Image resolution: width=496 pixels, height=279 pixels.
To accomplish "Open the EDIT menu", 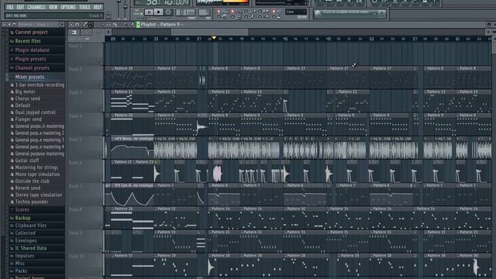I will [20, 7].
